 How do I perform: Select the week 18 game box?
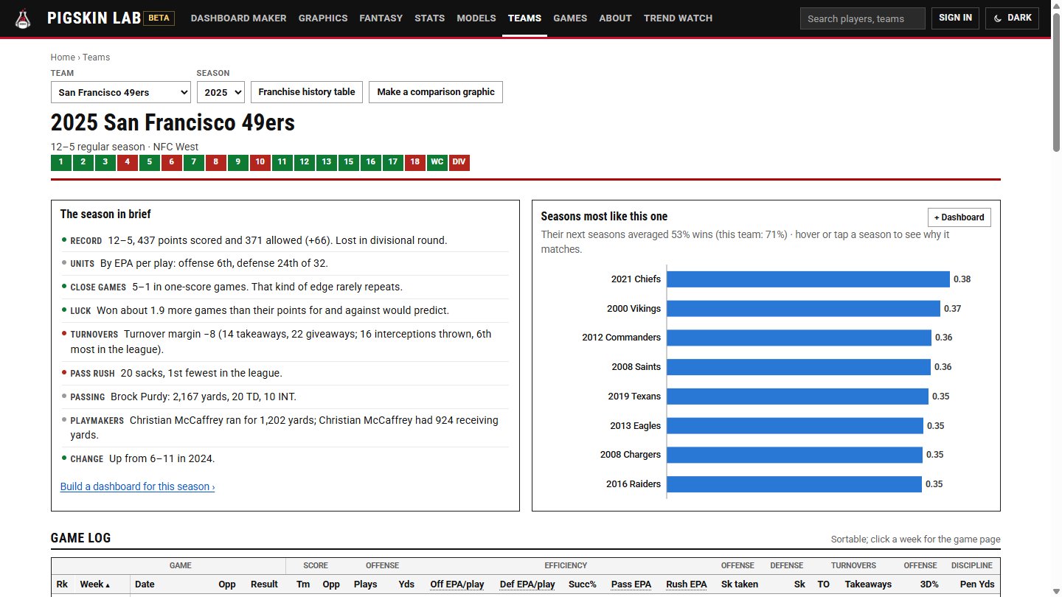[415, 162]
